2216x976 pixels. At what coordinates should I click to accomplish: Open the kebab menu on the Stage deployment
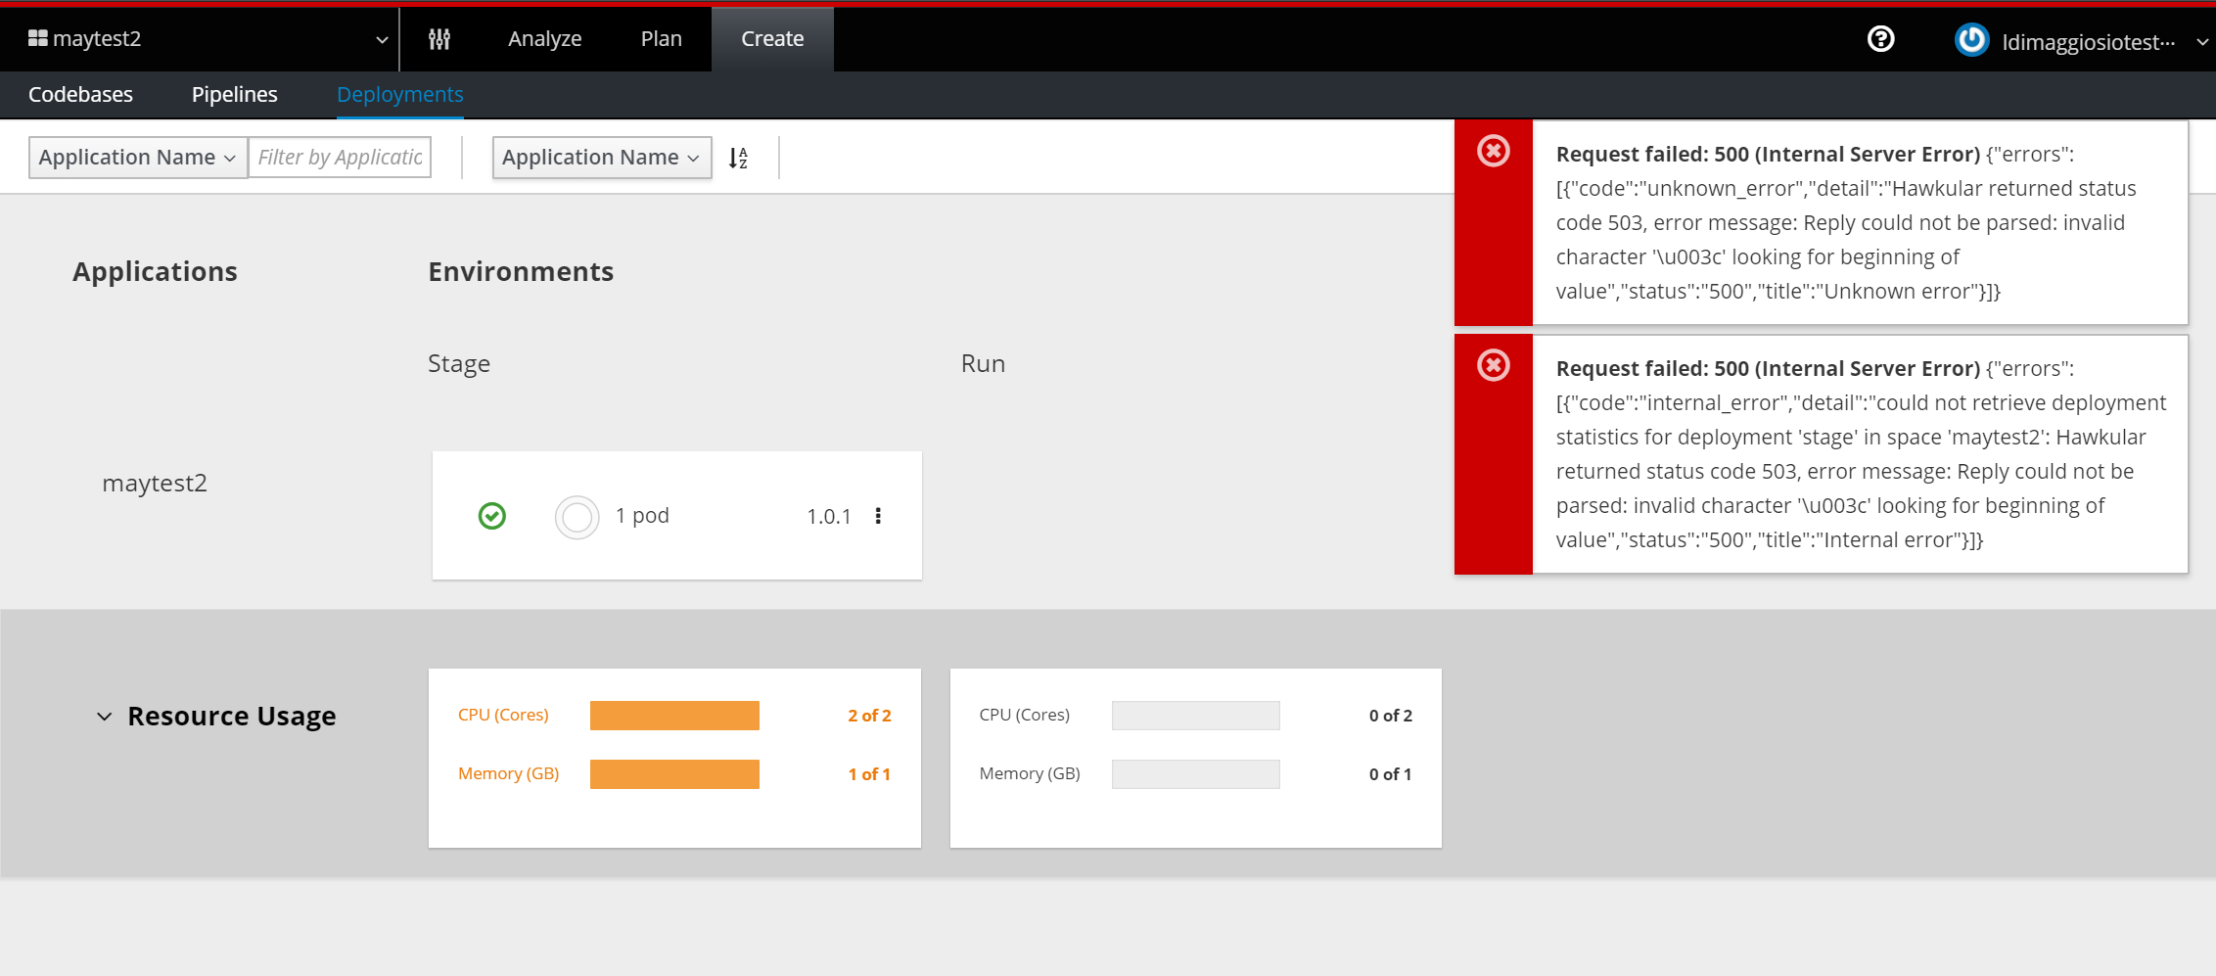878,516
